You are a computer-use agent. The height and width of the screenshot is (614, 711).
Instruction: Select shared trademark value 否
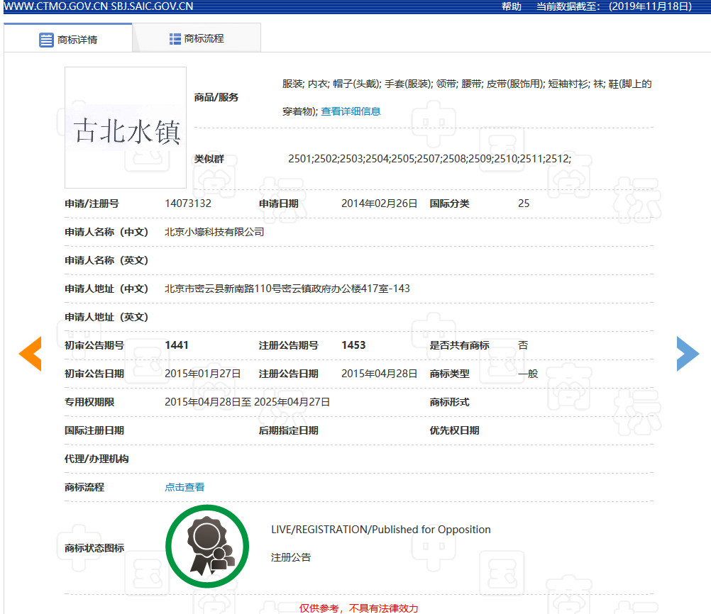(x=523, y=345)
